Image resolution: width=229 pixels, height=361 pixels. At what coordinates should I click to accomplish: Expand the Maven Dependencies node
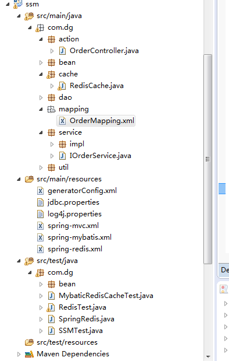tap(19, 354)
